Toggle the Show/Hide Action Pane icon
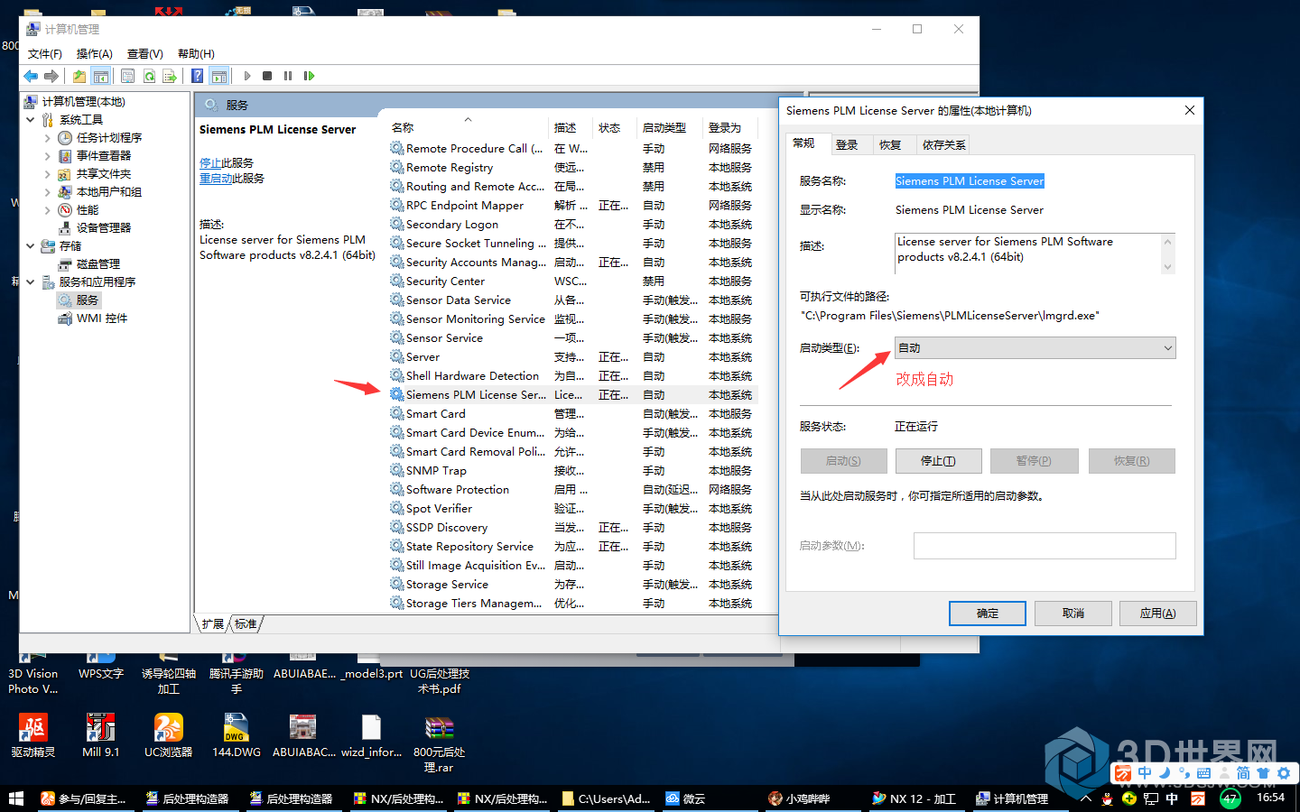1300x812 pixels. (x=219, y=77)
